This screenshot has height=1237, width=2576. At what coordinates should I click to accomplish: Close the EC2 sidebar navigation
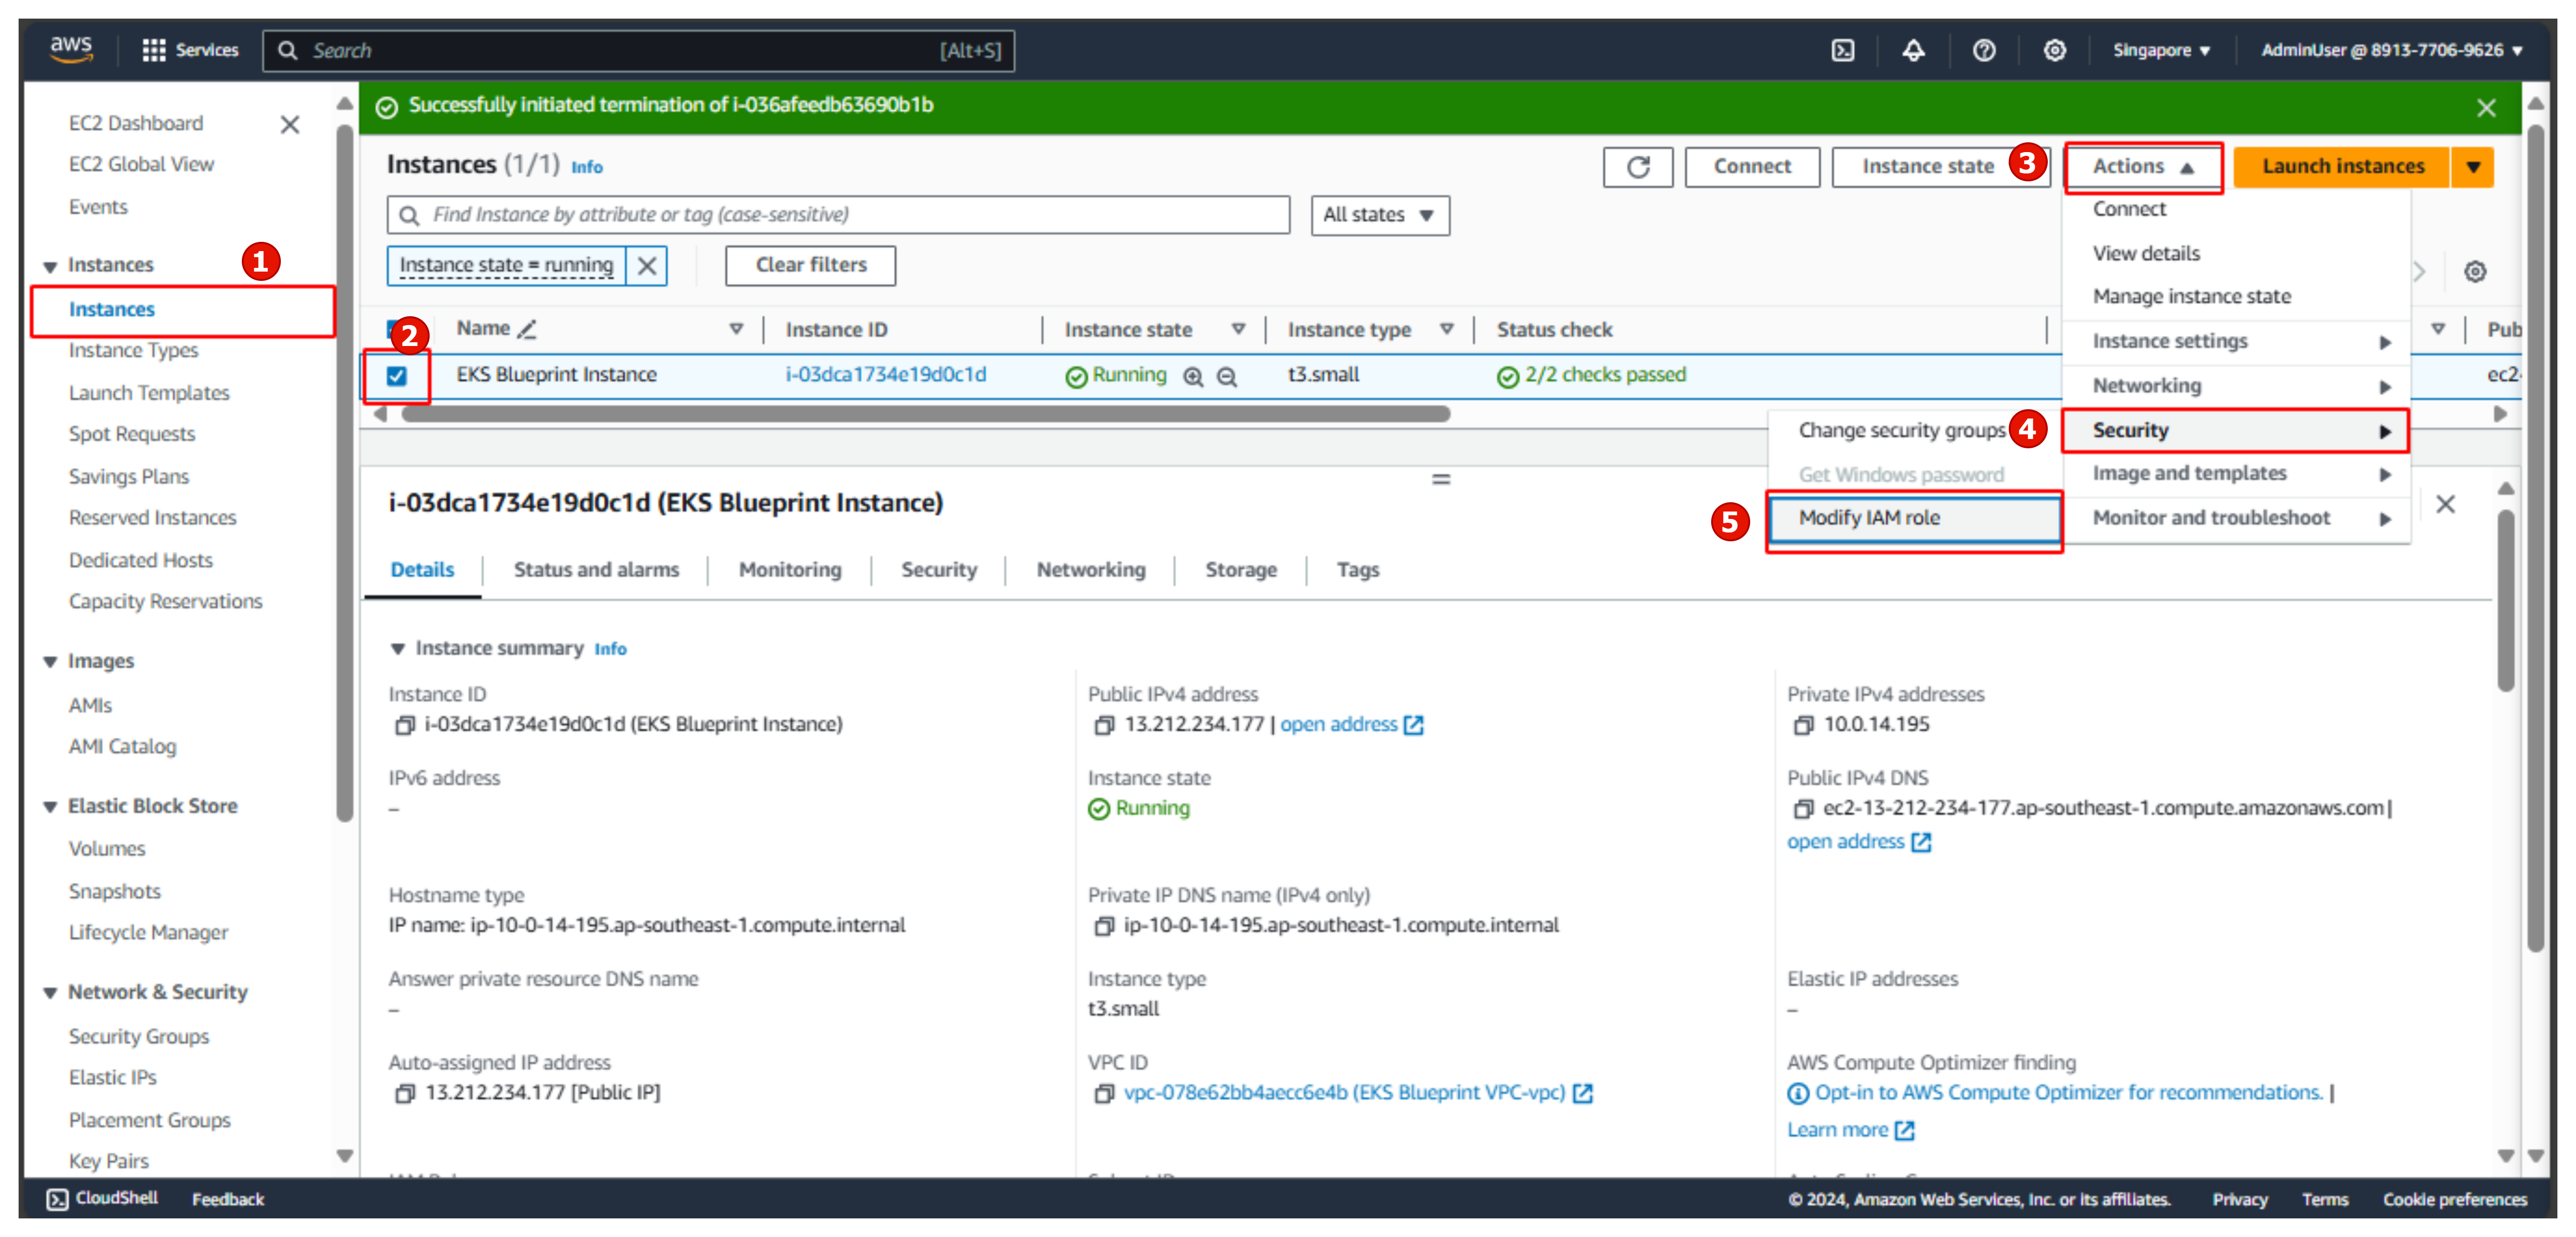[x=290, y=124]
